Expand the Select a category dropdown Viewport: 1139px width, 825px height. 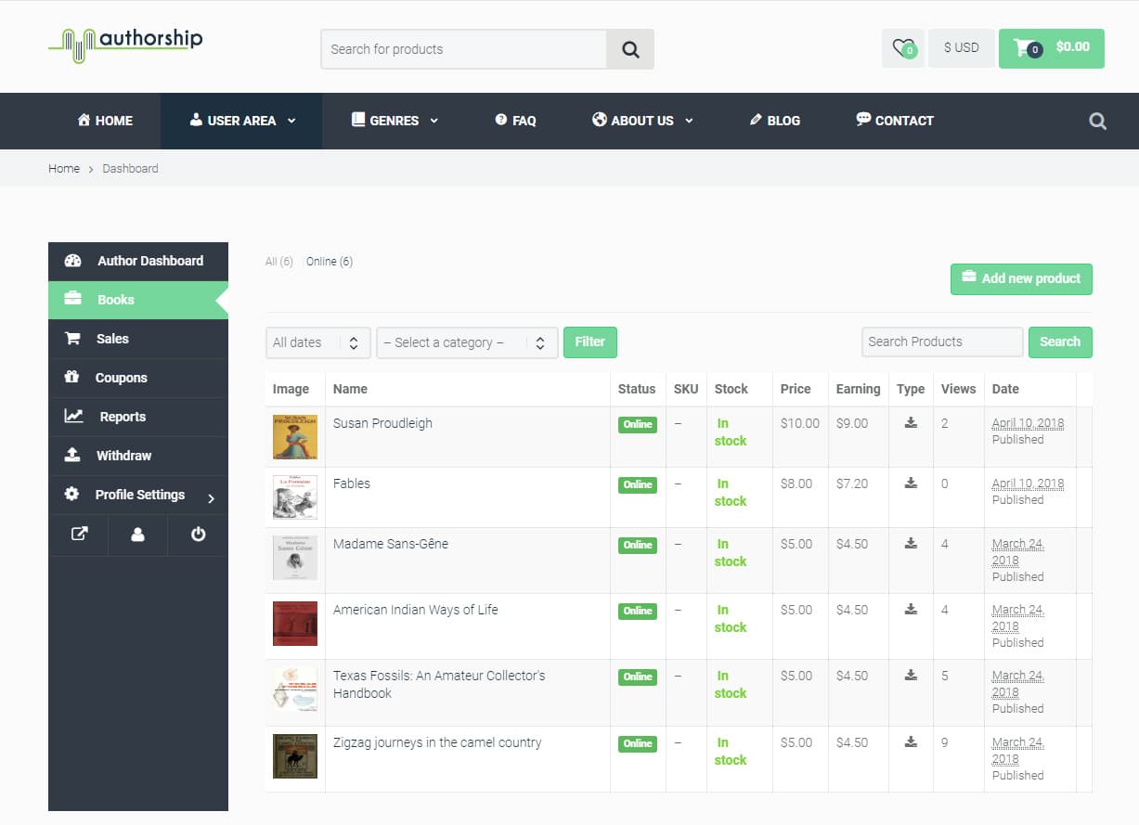tap(466, 342)
